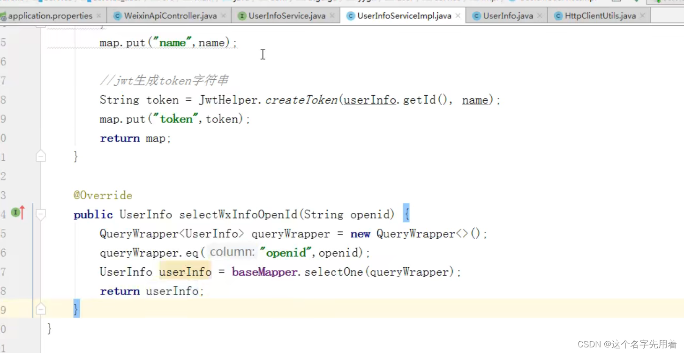Close the UserInfo.java tab
The height and width of the screenshot is (353, 684).
click(540, 16)
